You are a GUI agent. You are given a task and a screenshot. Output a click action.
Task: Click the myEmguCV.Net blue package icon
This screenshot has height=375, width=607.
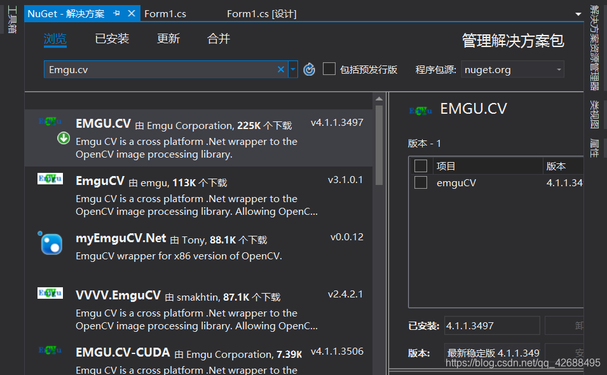(51, 243)
